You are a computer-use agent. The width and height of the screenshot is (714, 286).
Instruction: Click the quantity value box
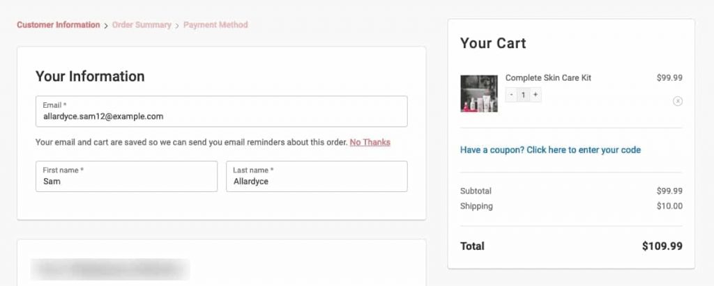coord(524,95)
